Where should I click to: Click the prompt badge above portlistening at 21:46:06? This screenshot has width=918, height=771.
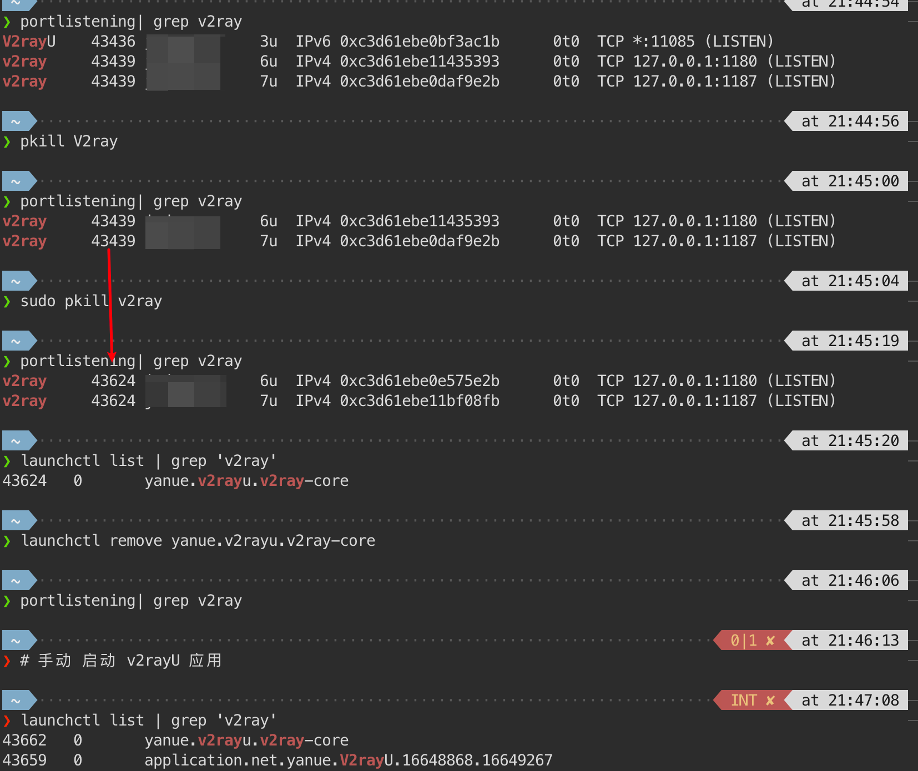[16, 580]
